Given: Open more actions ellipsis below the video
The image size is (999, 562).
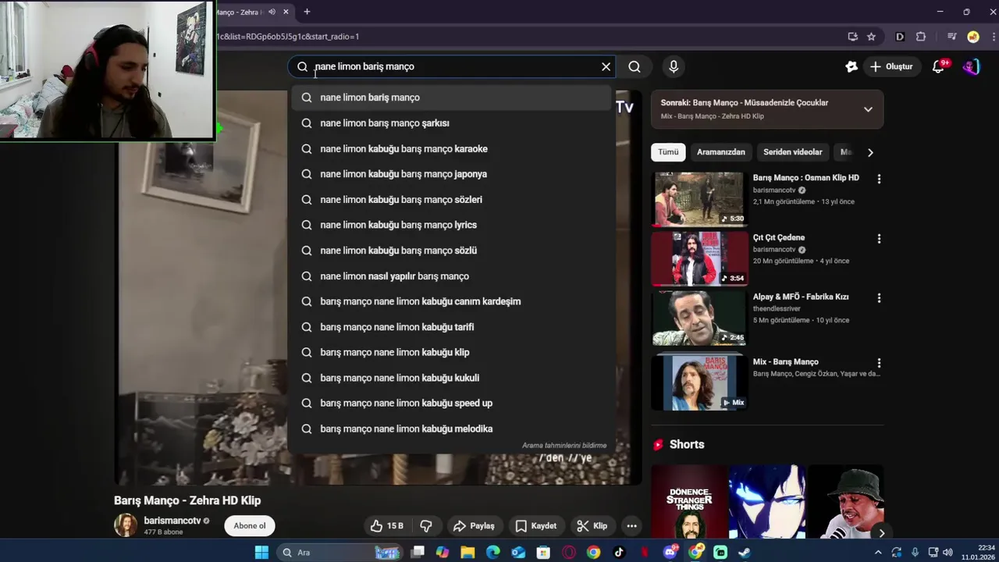Looking at the screenshot, I should [631, 526].
